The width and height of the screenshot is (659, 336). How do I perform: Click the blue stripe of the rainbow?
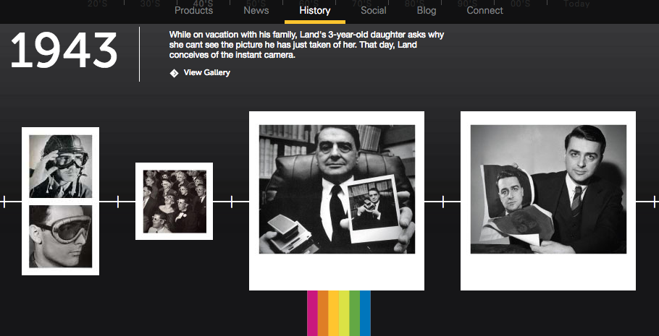365,313
